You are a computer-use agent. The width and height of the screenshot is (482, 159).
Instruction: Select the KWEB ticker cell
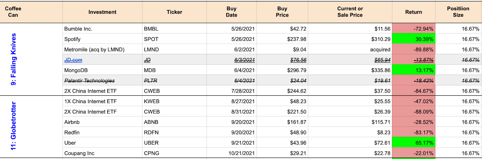pyautogui.click(x=152, y=101)
